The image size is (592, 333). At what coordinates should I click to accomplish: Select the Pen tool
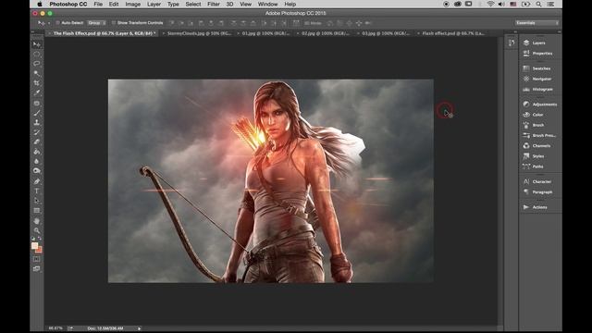click(x=37, y=181)
